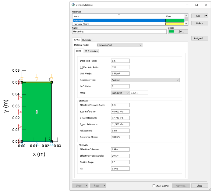Open the Basic sub-tab
This screenshot has width=212, height=193.
click(x=78, y=51)
